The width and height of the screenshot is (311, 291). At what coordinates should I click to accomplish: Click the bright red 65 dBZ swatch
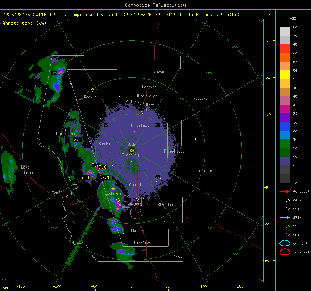point(285,48)
